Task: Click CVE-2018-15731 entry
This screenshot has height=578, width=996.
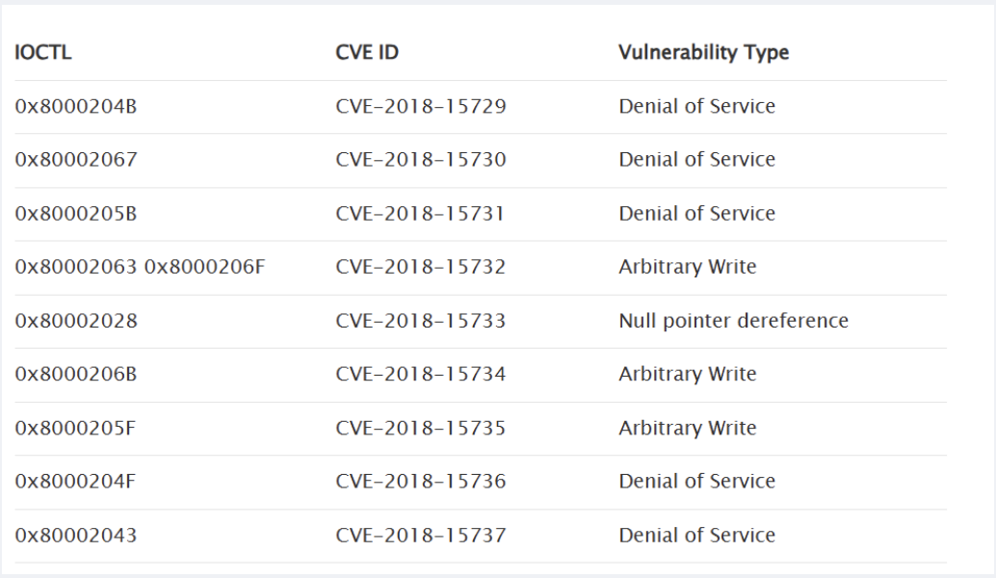Action: click(x=419, y=214)
